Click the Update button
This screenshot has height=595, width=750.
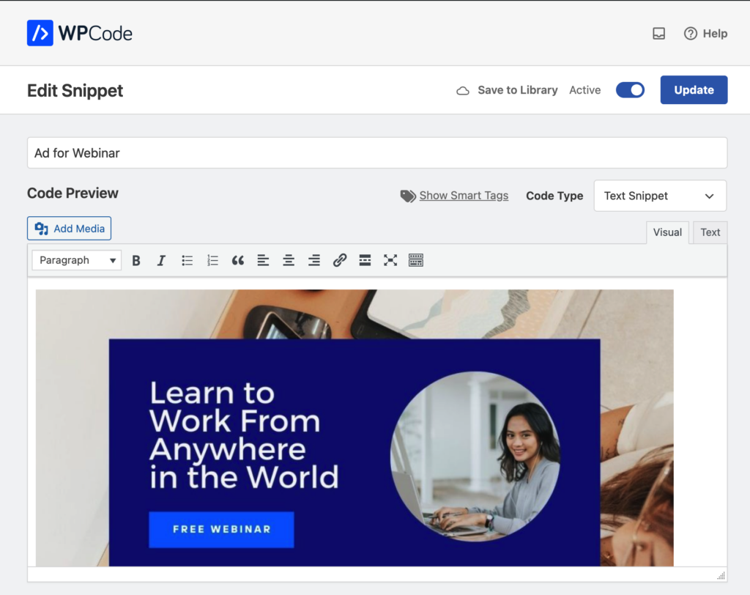[x=694, y=90]
